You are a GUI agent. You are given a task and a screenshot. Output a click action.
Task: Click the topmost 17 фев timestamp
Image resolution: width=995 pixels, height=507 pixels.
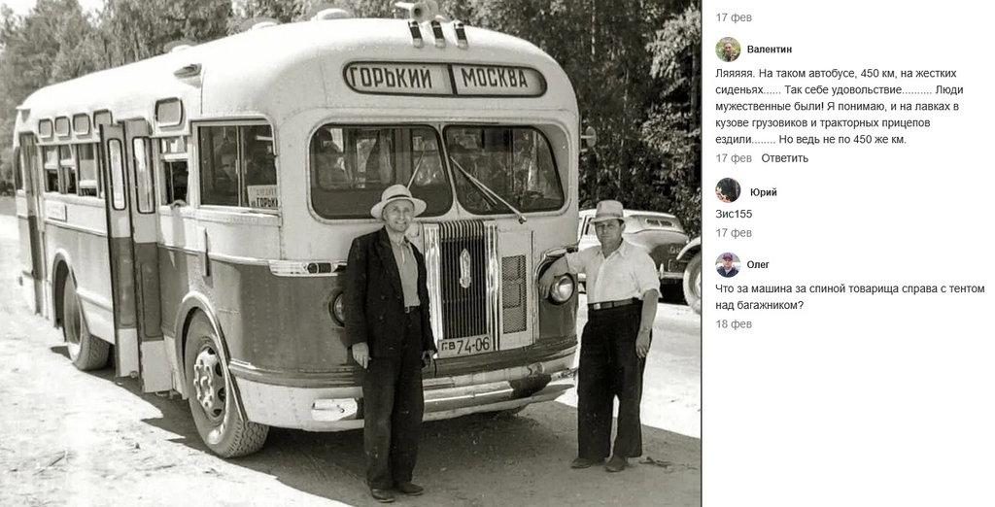(734, 17)
